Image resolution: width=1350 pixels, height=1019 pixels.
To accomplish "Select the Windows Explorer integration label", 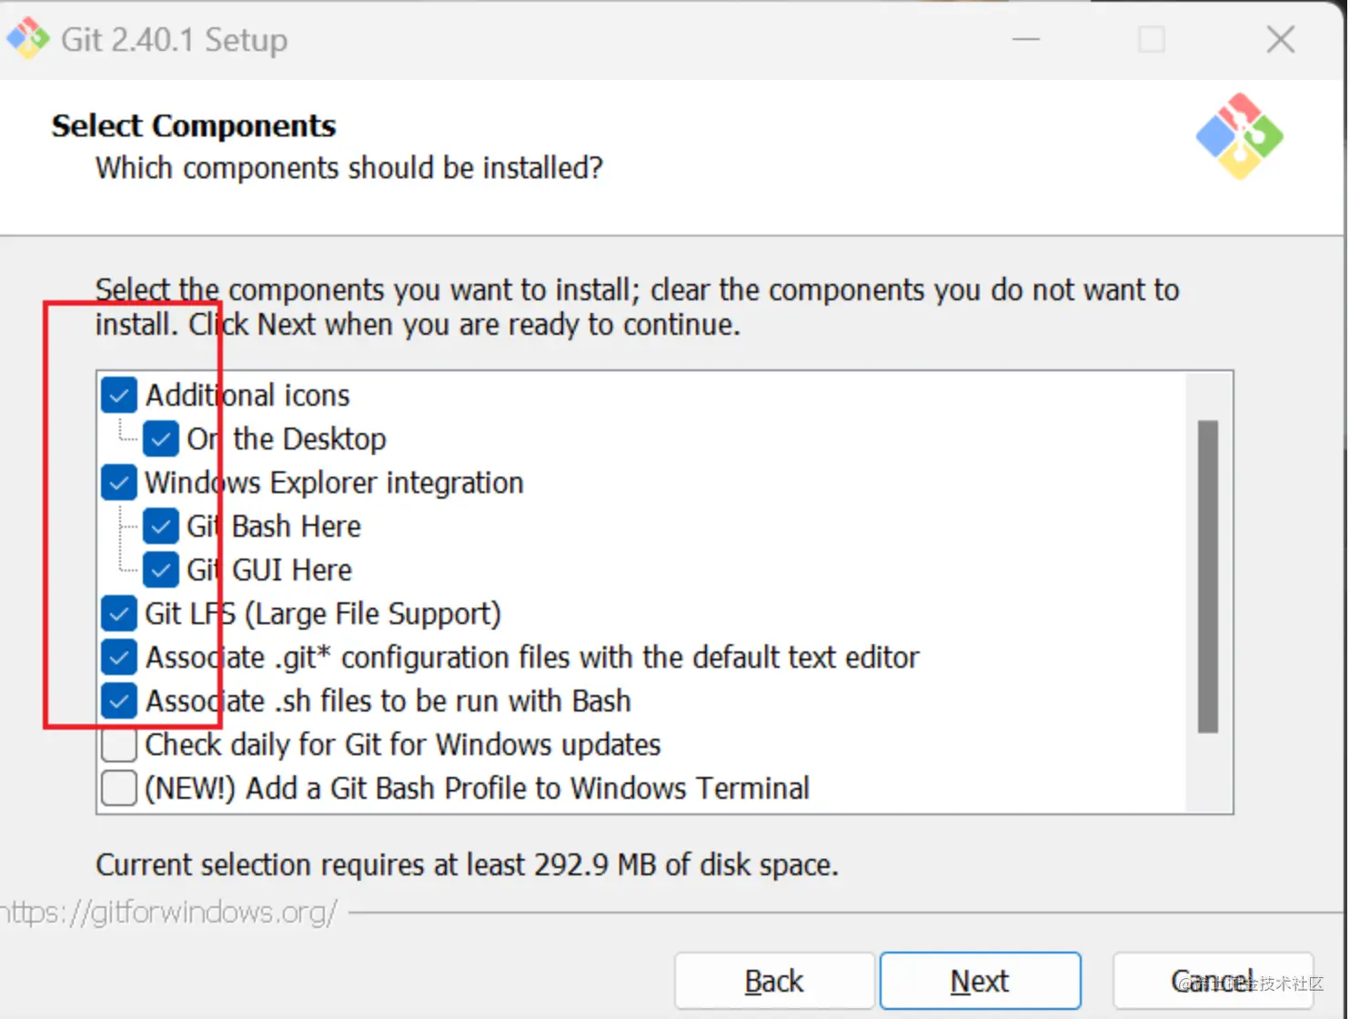I will pyautogui.click(x=334, y=482).
